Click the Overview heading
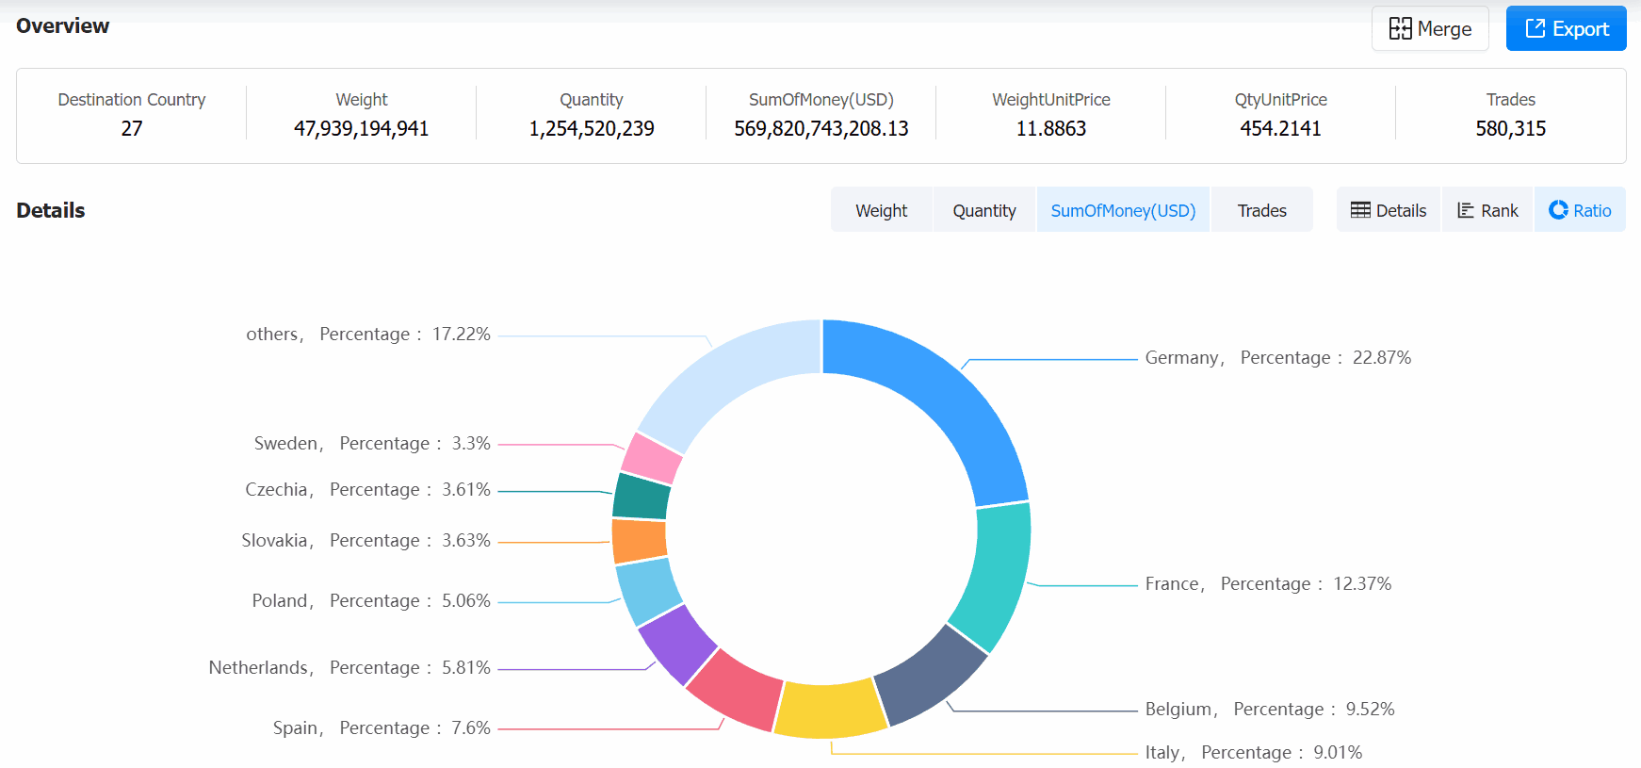This screenshot has height=768, width=1641. coord(63,26)
